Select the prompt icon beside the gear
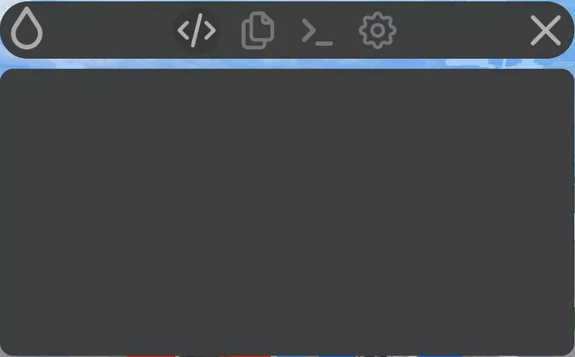This screenshot has width=575, height=357. (x=317, y=32)
